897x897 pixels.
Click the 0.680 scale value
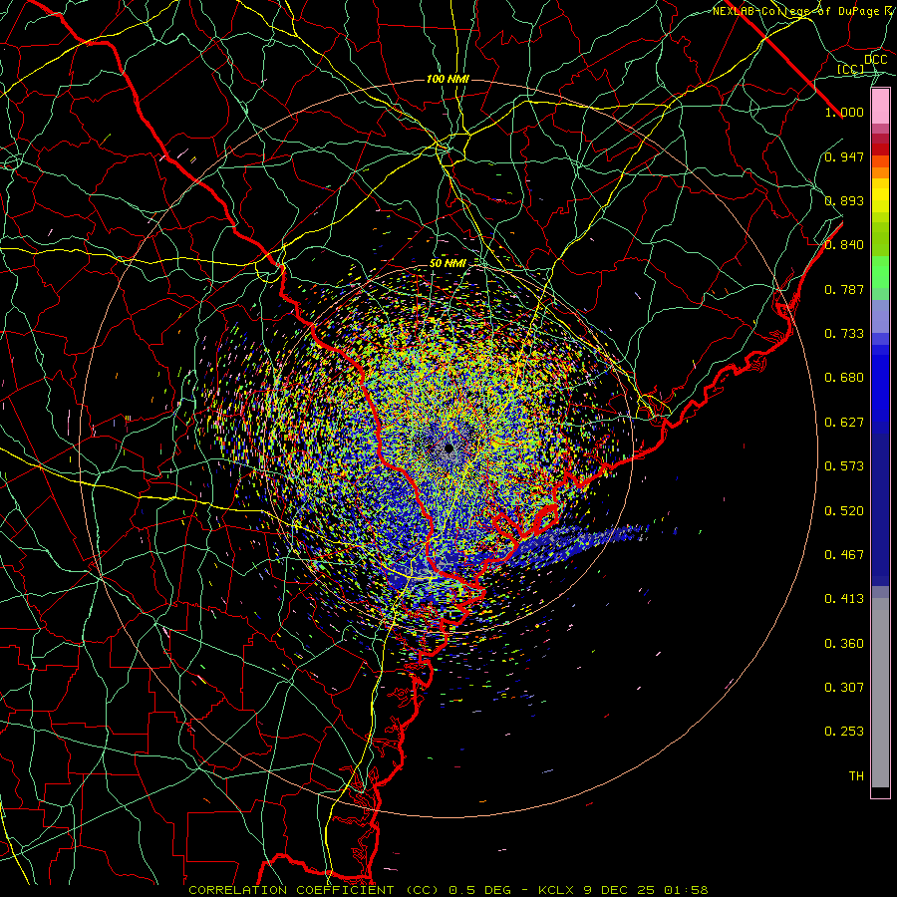click(x=844, y=378)
